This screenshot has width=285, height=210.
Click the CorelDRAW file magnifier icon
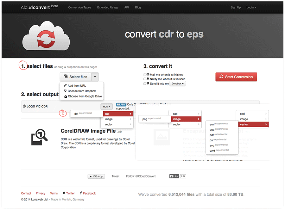click(x=40, y=137)
